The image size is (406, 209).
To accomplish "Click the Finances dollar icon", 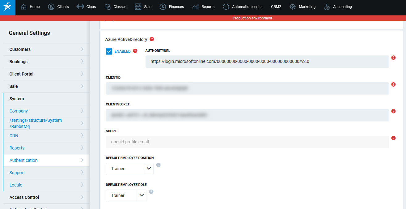I will click(163, 7).
